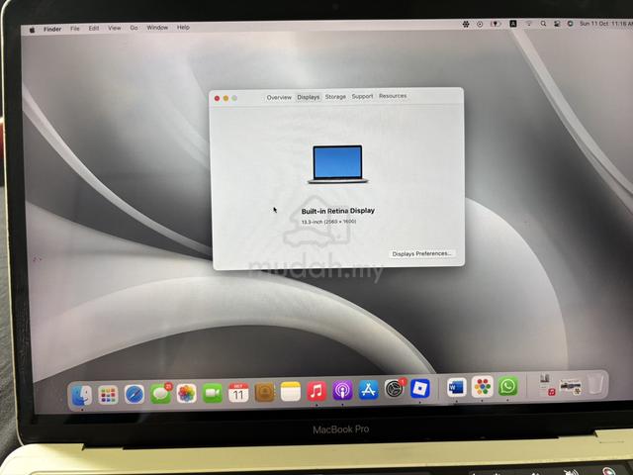Screen dimensions: 633x475
Task: Open the Apple menu
Action: [x=32, y=30]
